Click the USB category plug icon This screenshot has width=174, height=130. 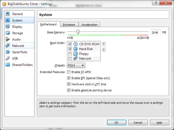tap(7, 58)
